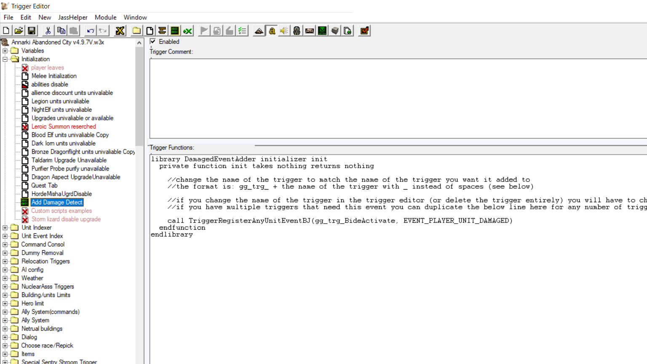647x364 pixels.
Task: Select the map root 'Annarki Abandoned City v4.9.7V.w3x'
Action: pyautogui.click(x=58, y=42)
